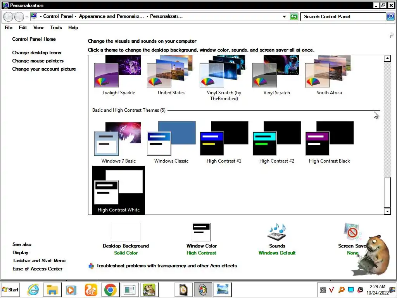Apply High Contrast #2 theme
Viewport: 397px width, 298px height.
276,142
